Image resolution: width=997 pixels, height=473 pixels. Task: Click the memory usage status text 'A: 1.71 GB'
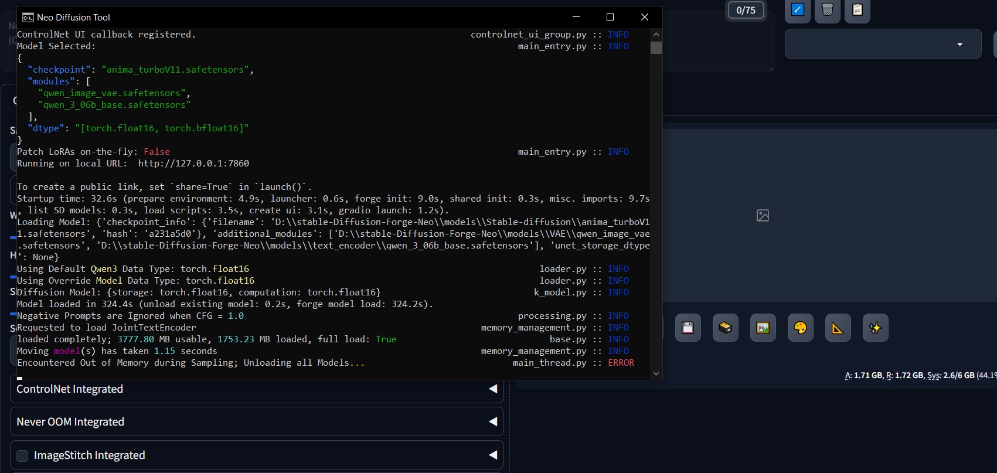click(863, 375)
